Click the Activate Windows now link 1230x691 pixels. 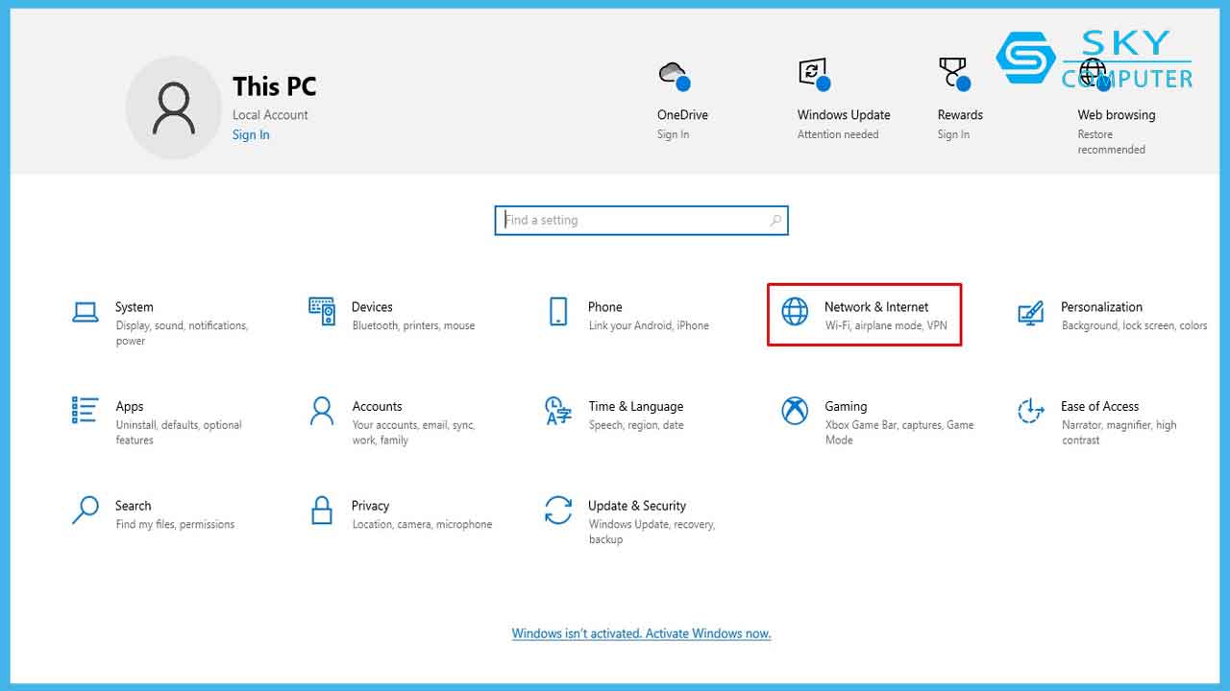(641, 633)
